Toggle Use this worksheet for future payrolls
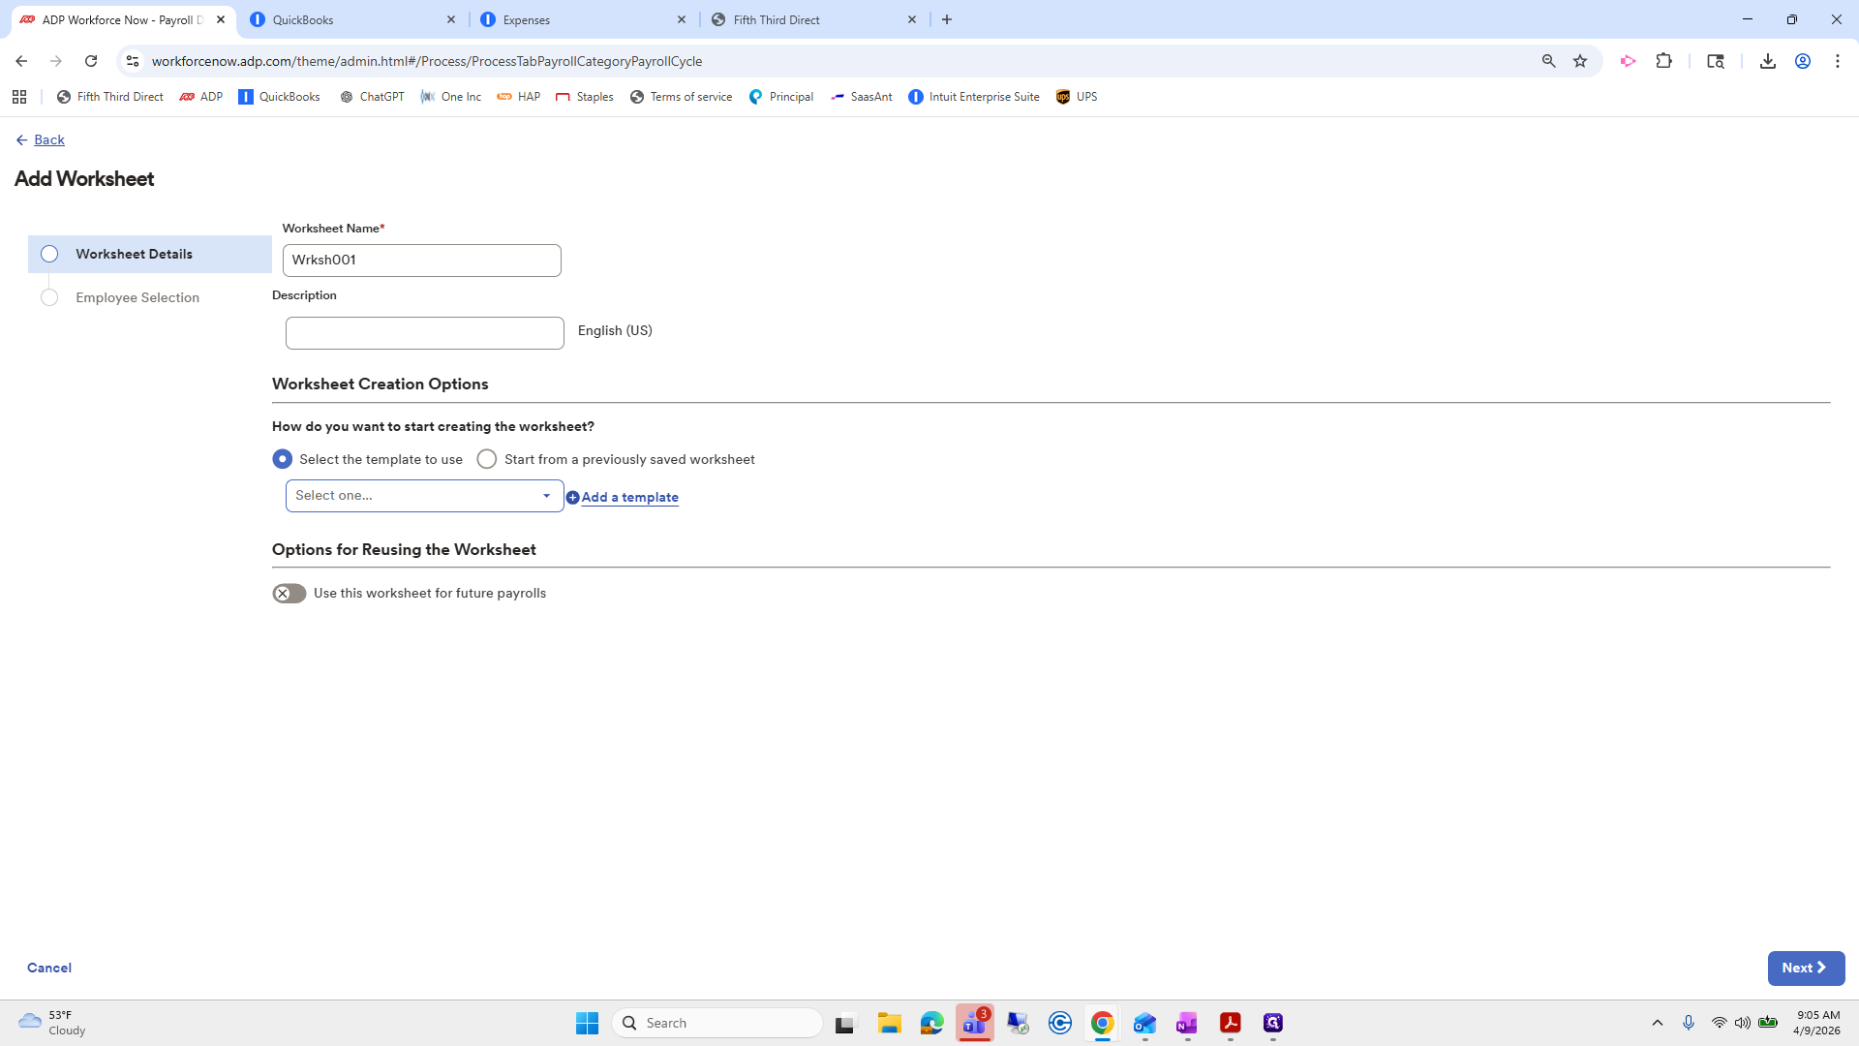The height and width of the screenshot is (1046, 1859). coord(290,594)
